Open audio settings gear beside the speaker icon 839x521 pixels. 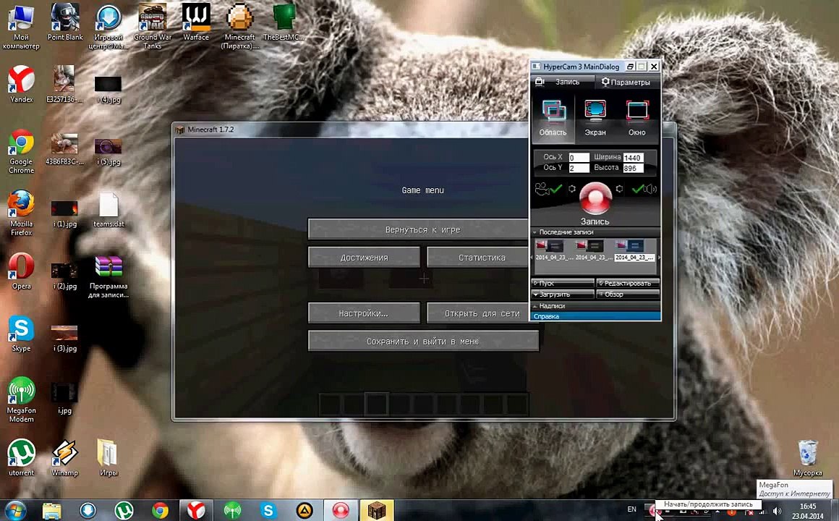(x=619, y=189)
